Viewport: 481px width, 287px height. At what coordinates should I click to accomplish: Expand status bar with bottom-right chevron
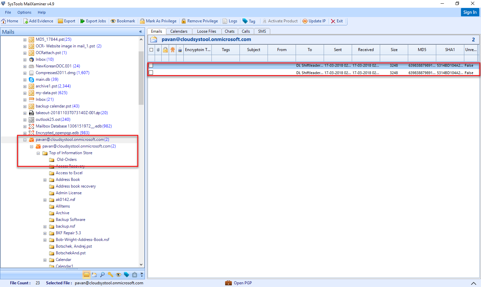coord(474,283)
